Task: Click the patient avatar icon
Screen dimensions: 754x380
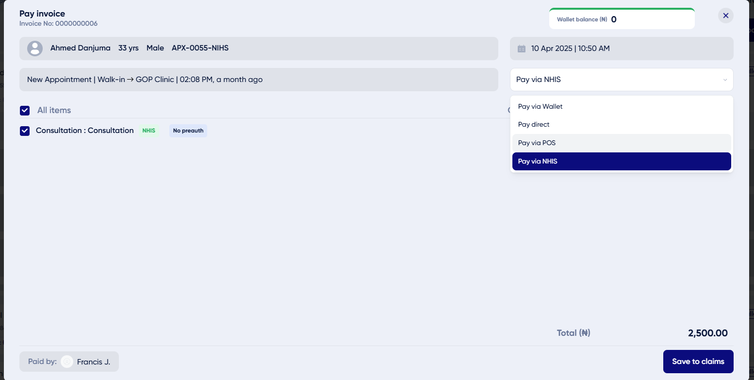Action: point(34,49)
